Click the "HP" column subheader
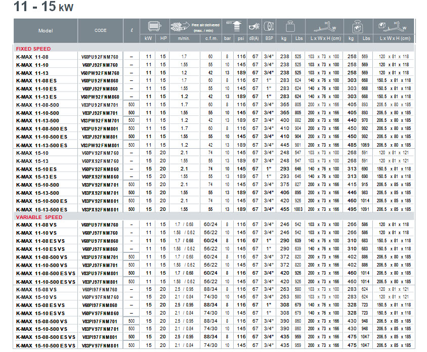 point(163,38)
